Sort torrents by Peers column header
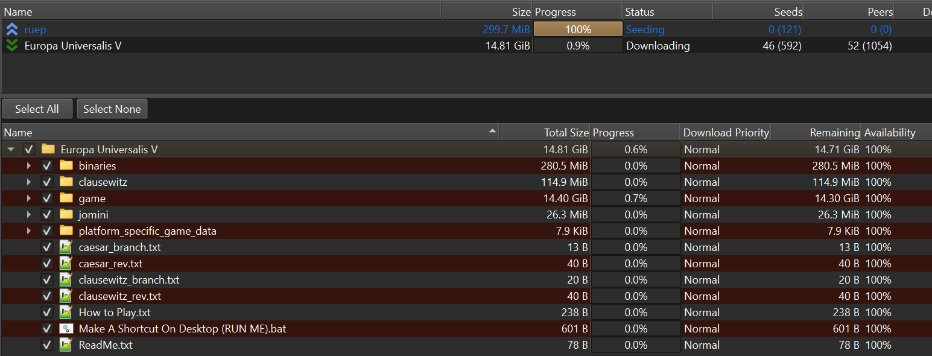 [849, 11]
